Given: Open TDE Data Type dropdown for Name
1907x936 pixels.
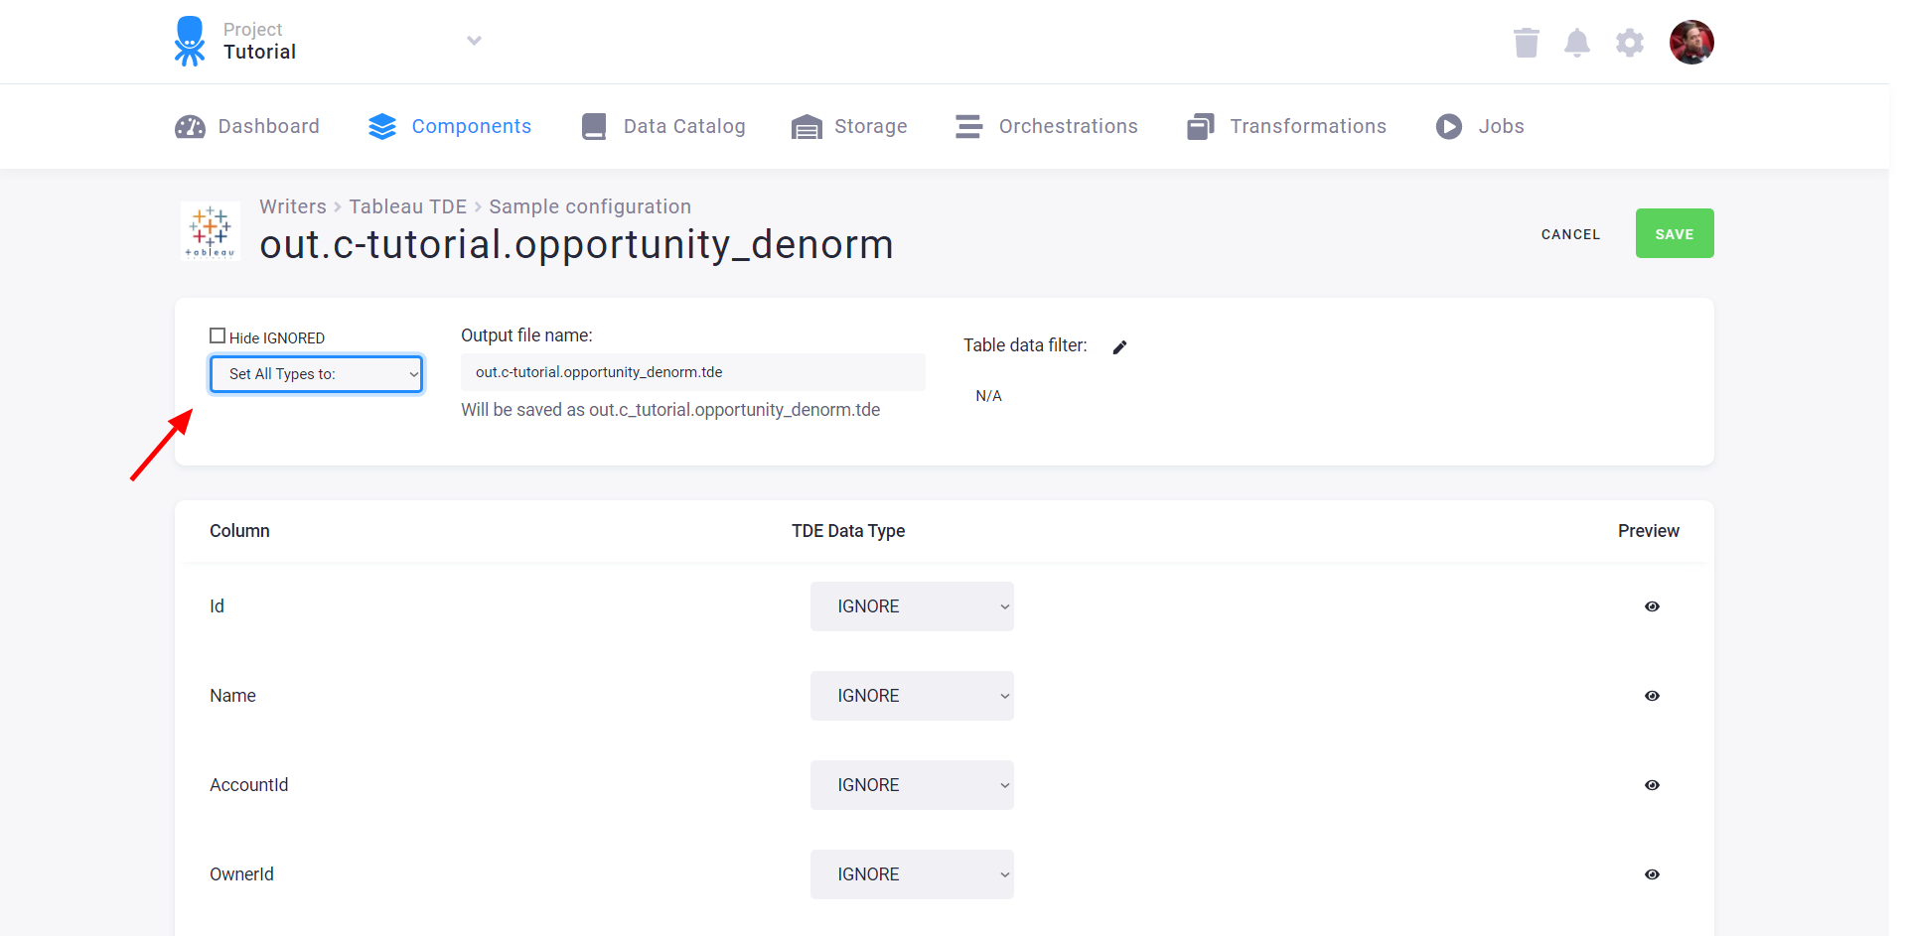Looking at the screenshot, I should [912, 696].
